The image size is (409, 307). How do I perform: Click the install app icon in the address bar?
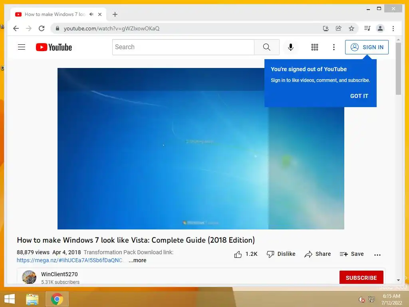[326, 28]
